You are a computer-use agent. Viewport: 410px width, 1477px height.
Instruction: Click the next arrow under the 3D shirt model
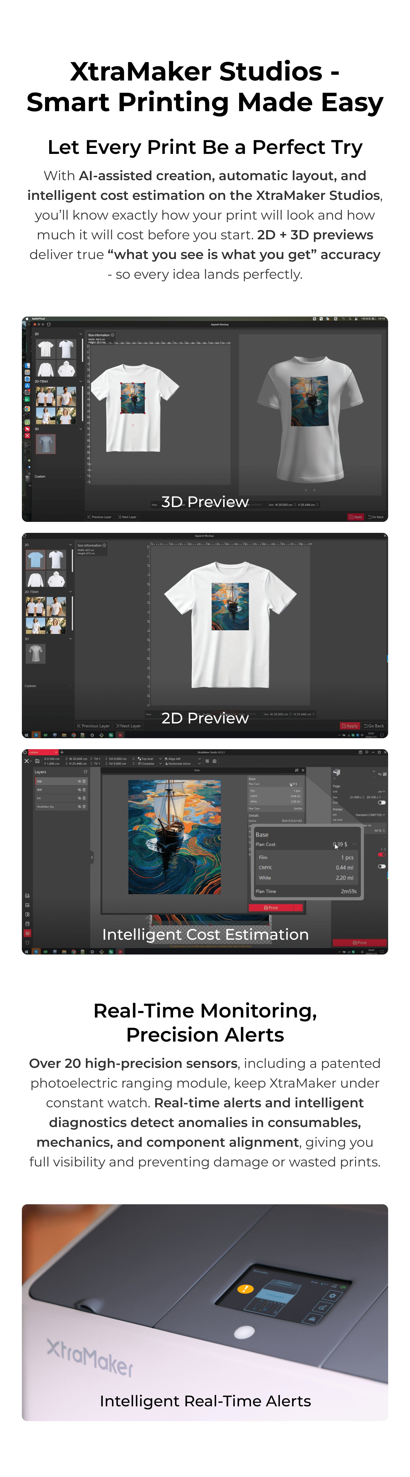coord(314,490)
